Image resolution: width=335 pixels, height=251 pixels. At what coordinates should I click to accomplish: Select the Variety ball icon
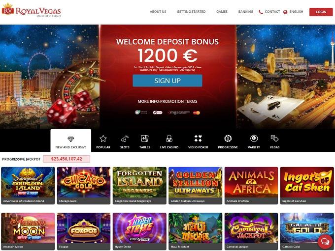254,139
